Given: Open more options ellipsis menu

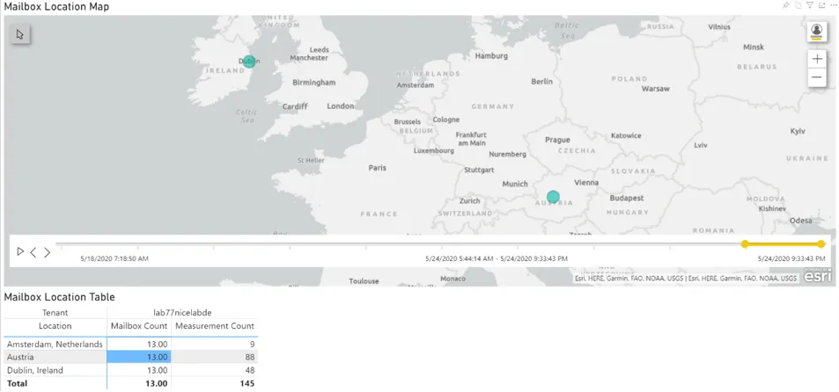Looking at the screenshot, I should (x=833, y=5).
